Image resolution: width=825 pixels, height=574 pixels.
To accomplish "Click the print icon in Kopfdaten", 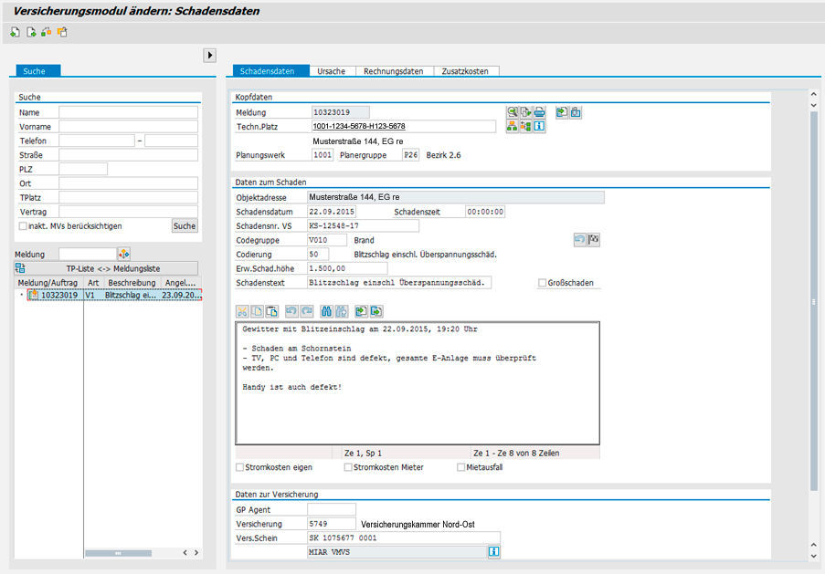I will pos(540,112).
